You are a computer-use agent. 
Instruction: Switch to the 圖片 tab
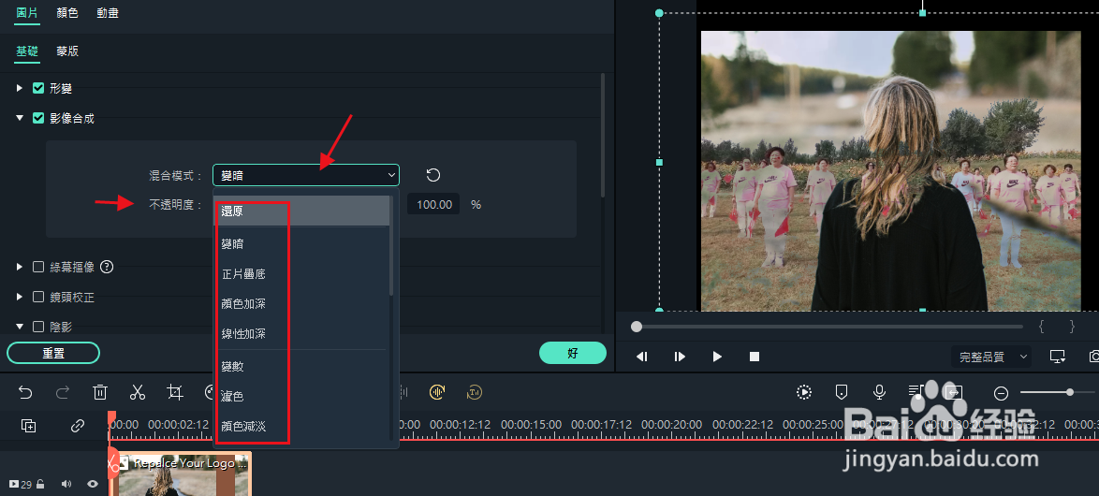27,13
